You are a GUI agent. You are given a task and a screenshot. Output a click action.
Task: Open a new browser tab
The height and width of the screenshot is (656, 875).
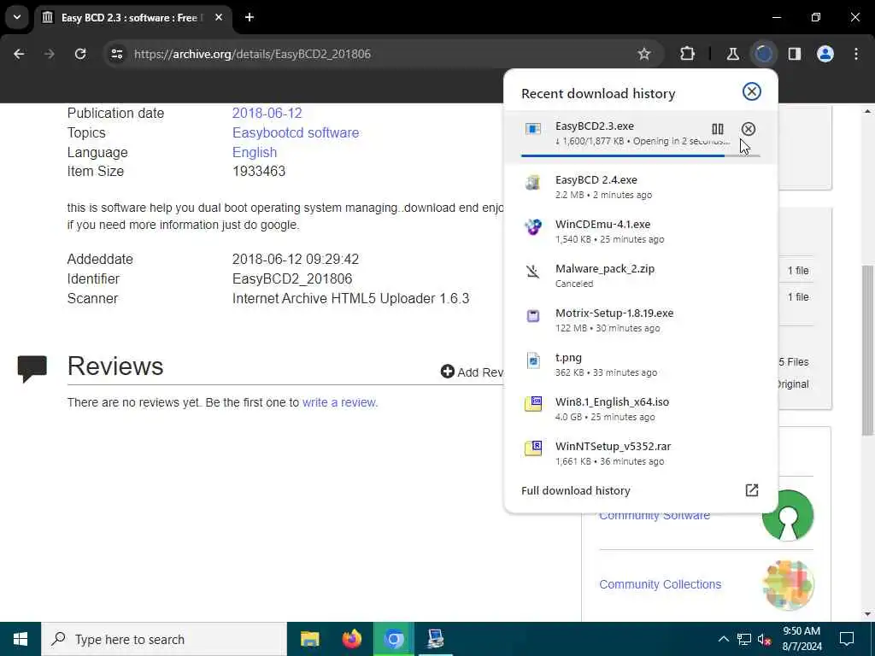250,17
